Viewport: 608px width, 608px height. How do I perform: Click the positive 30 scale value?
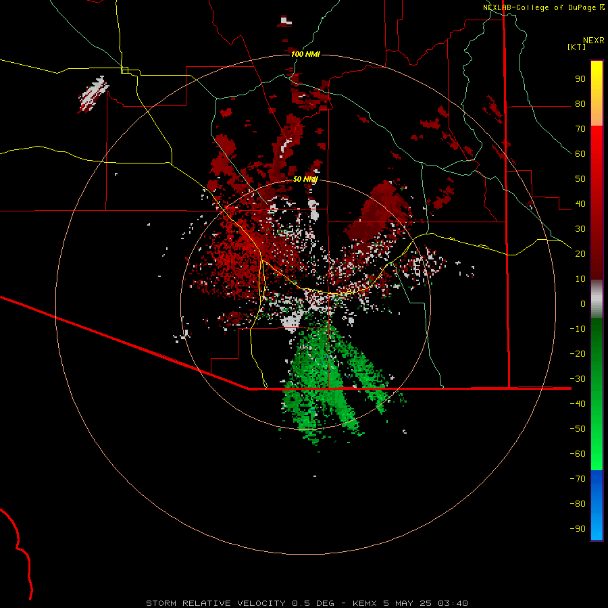[x=580, y=229]
